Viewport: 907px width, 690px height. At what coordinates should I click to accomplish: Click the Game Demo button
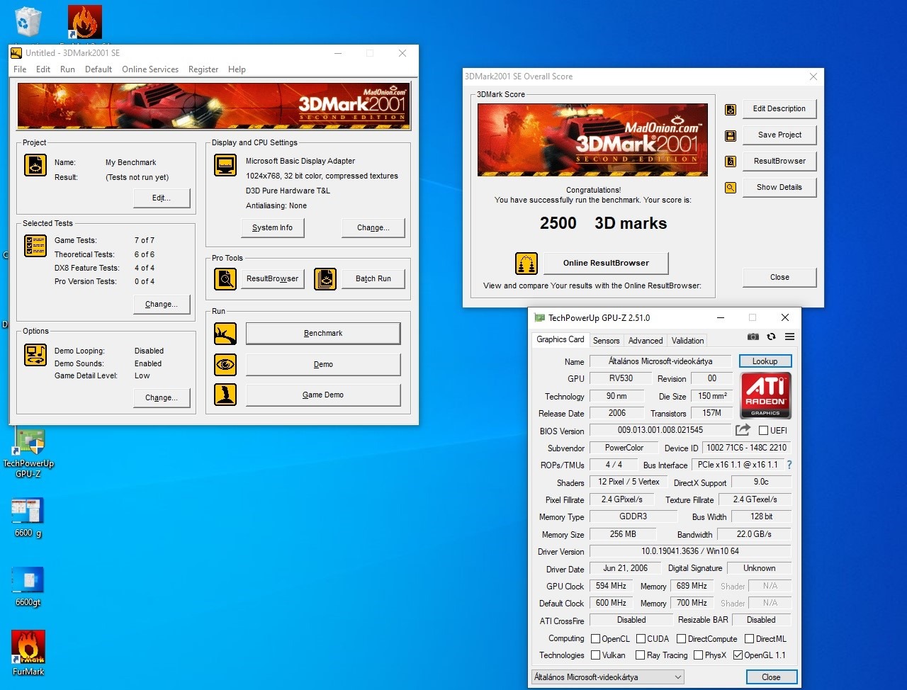pyautogui.click(x=323, y=395)
